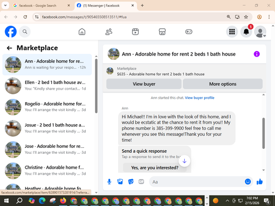Viewport: 275px width, 206px height.
Task: Open Jose's Adorable home conversation
Action: click(x=47, y=149)
